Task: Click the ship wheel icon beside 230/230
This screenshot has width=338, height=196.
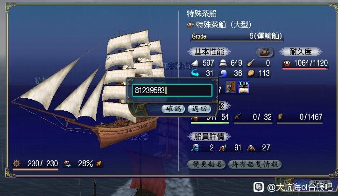Action: pos(17,163)
